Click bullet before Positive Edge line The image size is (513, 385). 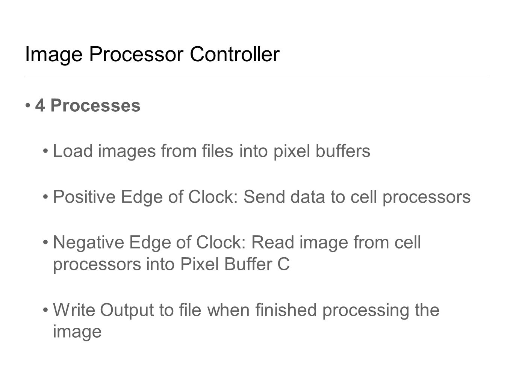point(46,197)
